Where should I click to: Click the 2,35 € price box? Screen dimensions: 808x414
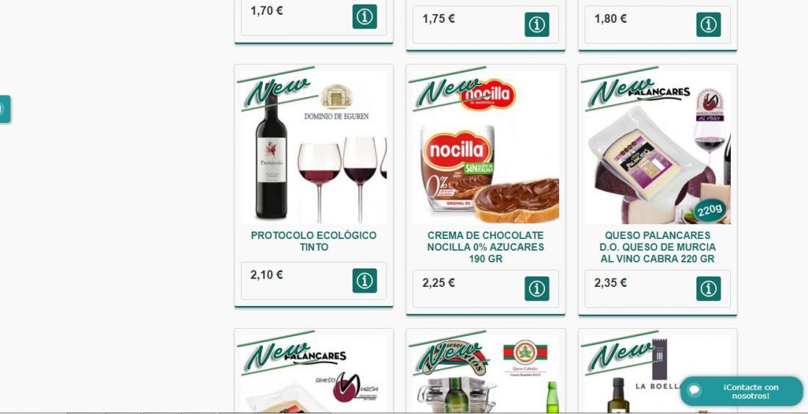click(x=657, y=289)
